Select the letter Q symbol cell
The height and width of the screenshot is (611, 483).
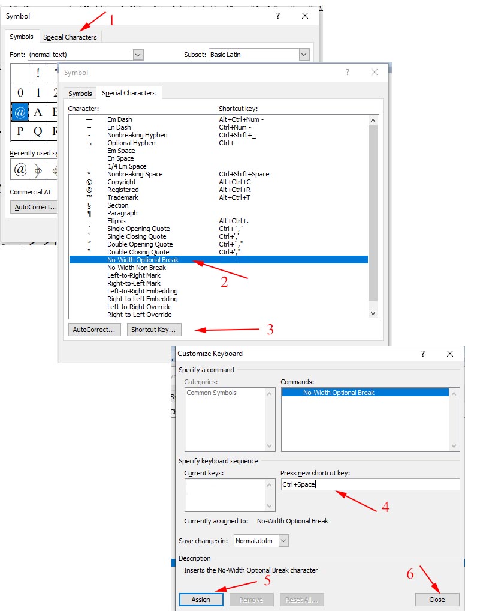point(38,131)
